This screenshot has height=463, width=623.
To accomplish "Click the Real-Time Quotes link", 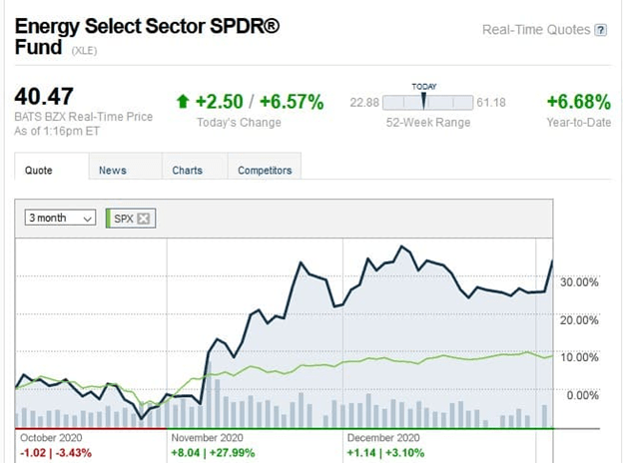I will tap(536, 30).
